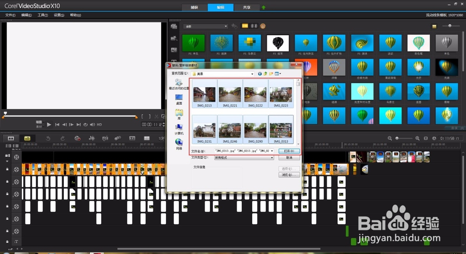
Task: Select the IMG_0222 photo
Action: pos(255,94)
